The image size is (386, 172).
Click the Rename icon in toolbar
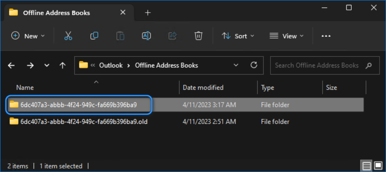click(x=146, y=36)
